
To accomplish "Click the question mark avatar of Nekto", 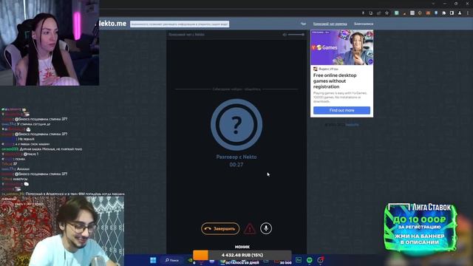I will click(236, 125).
